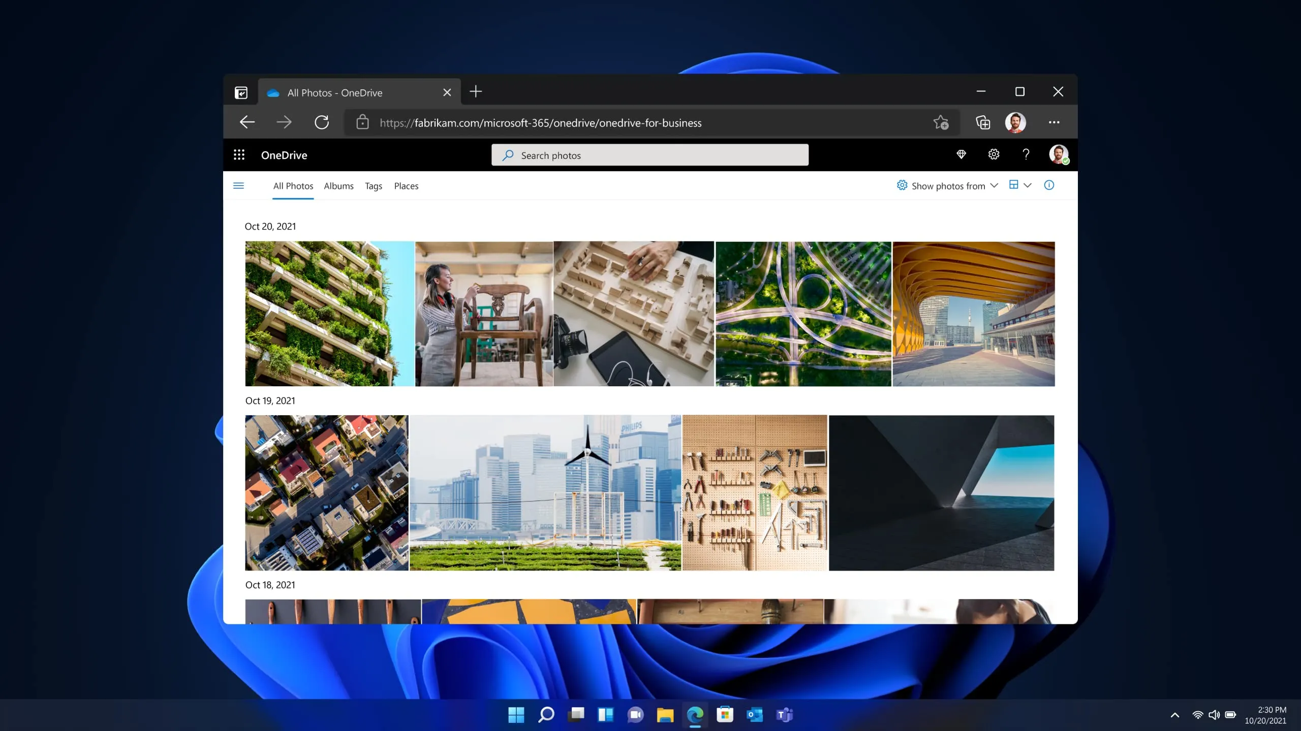
Task: Show the info details pane icon
Action: click(1049, 185)
